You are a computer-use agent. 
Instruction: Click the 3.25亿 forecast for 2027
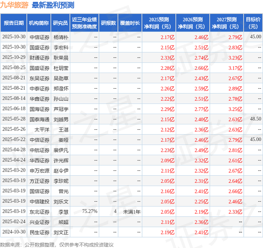[235, 109]
